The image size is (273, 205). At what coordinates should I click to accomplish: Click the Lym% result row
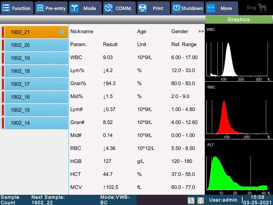coord(137,70)
